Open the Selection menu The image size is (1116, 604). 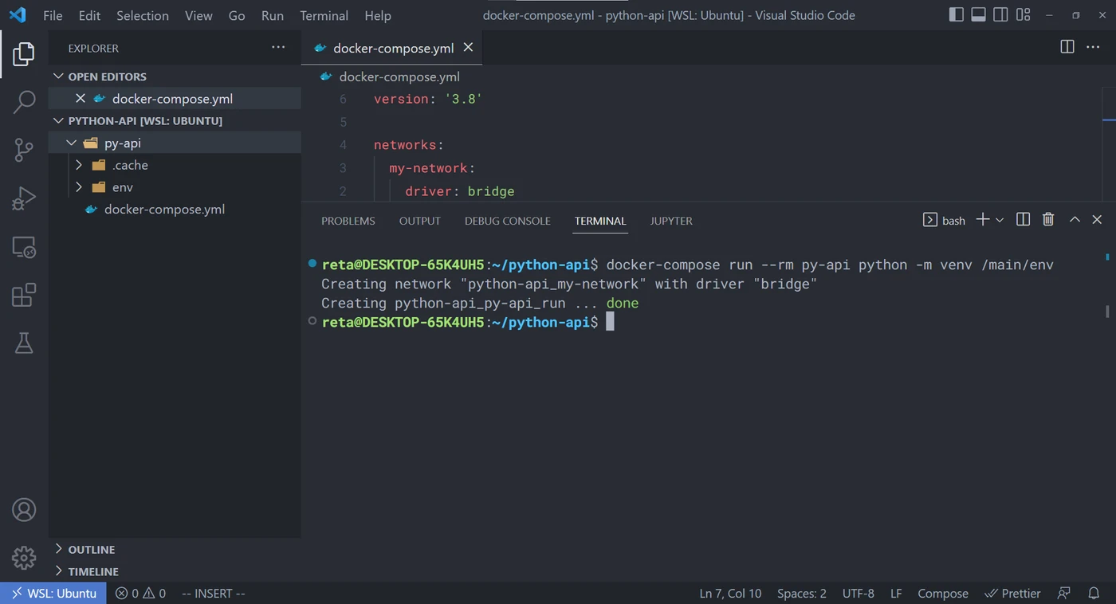(143, 15)
